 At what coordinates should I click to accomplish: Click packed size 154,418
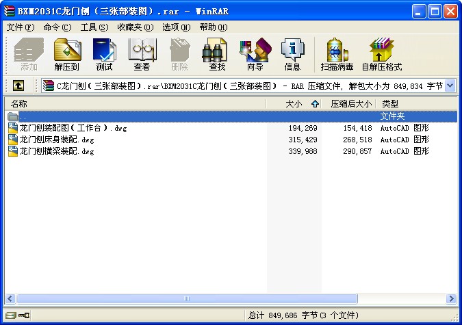357,128
